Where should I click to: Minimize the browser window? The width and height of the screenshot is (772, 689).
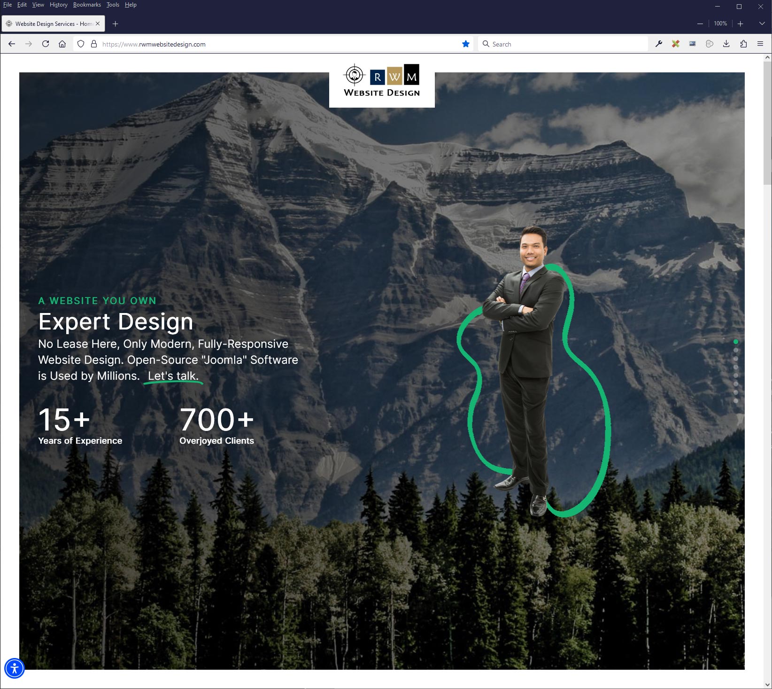[x=717, y=7]
